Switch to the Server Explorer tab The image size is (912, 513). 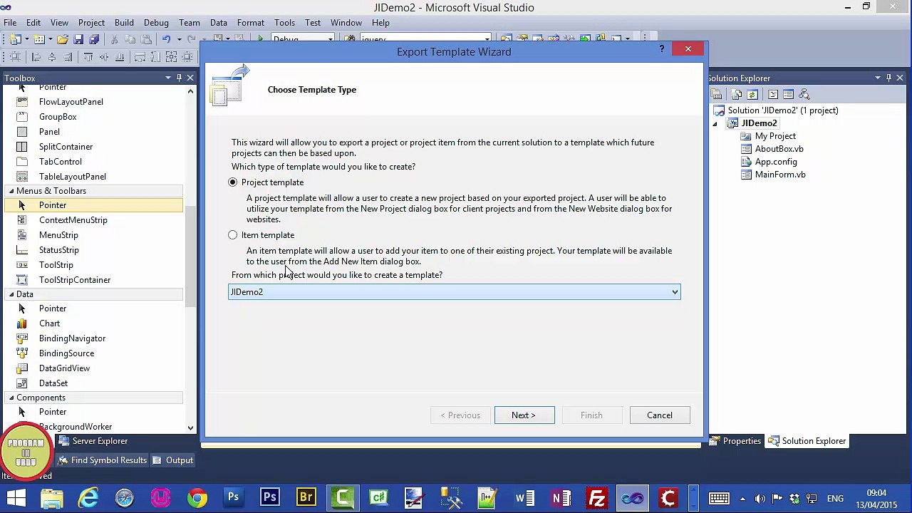point(93,441)
